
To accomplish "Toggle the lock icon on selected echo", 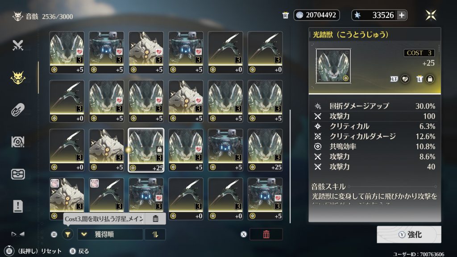I will 430,79.
